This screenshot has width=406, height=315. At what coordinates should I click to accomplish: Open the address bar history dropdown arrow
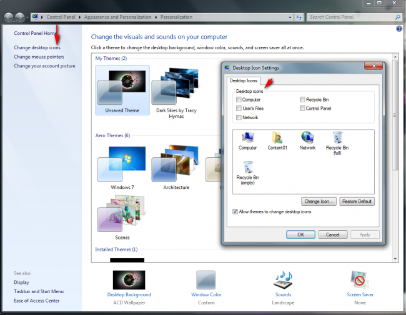click(290, 17)
